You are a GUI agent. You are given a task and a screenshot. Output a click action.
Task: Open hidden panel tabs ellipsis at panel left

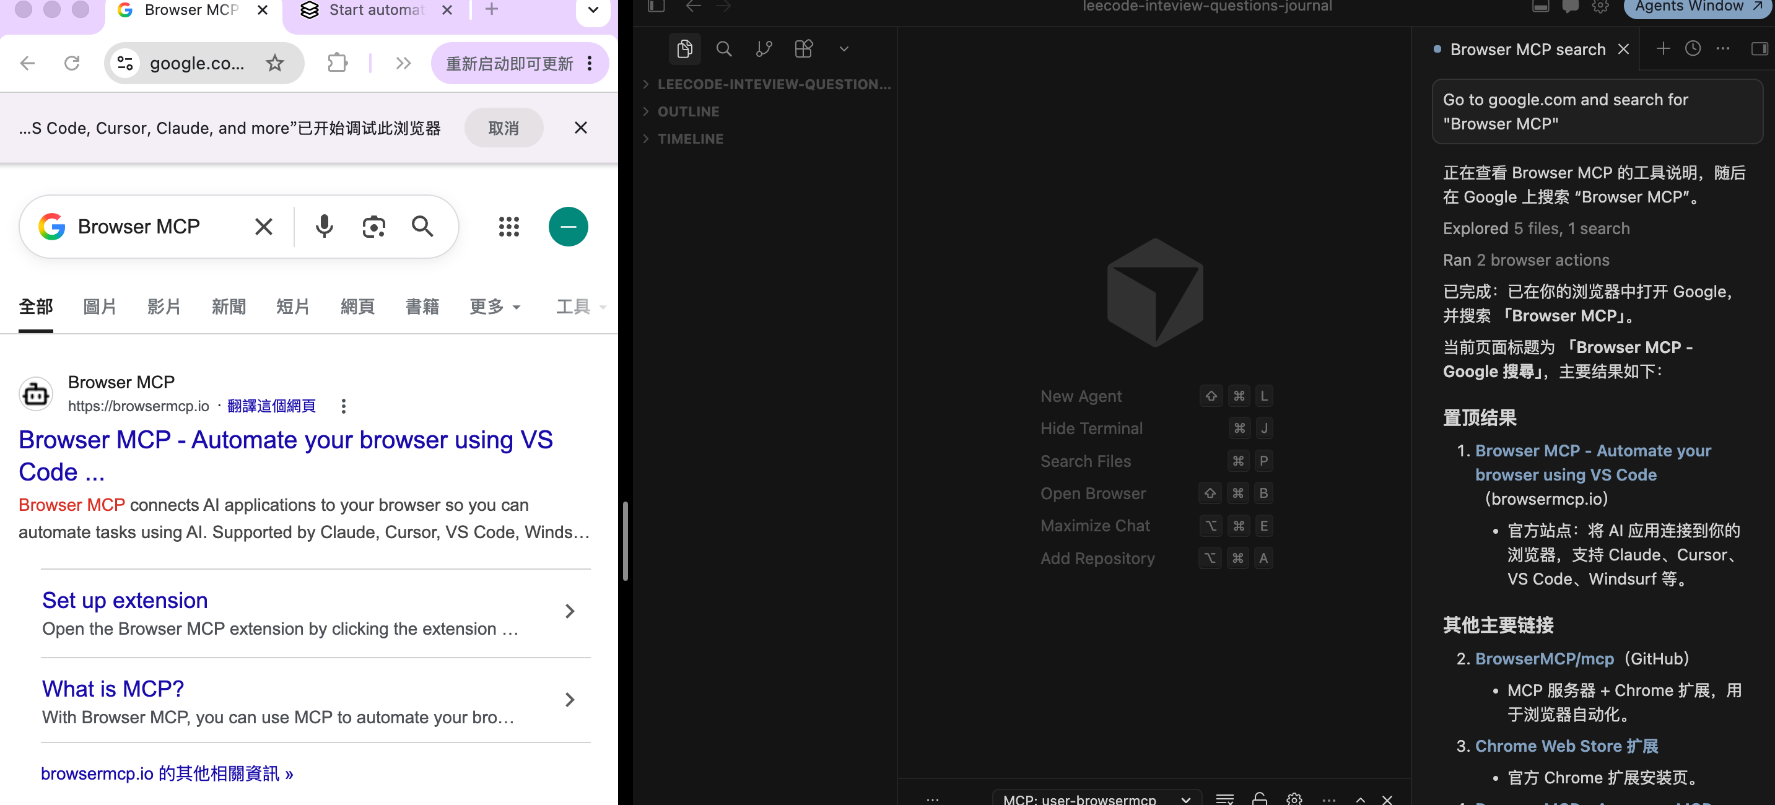(932, 799)
